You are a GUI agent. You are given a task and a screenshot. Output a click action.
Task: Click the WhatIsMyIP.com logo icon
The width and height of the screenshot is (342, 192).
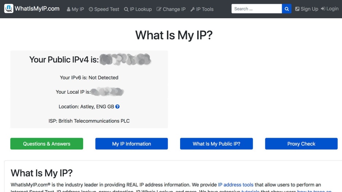tap(9, 9)
